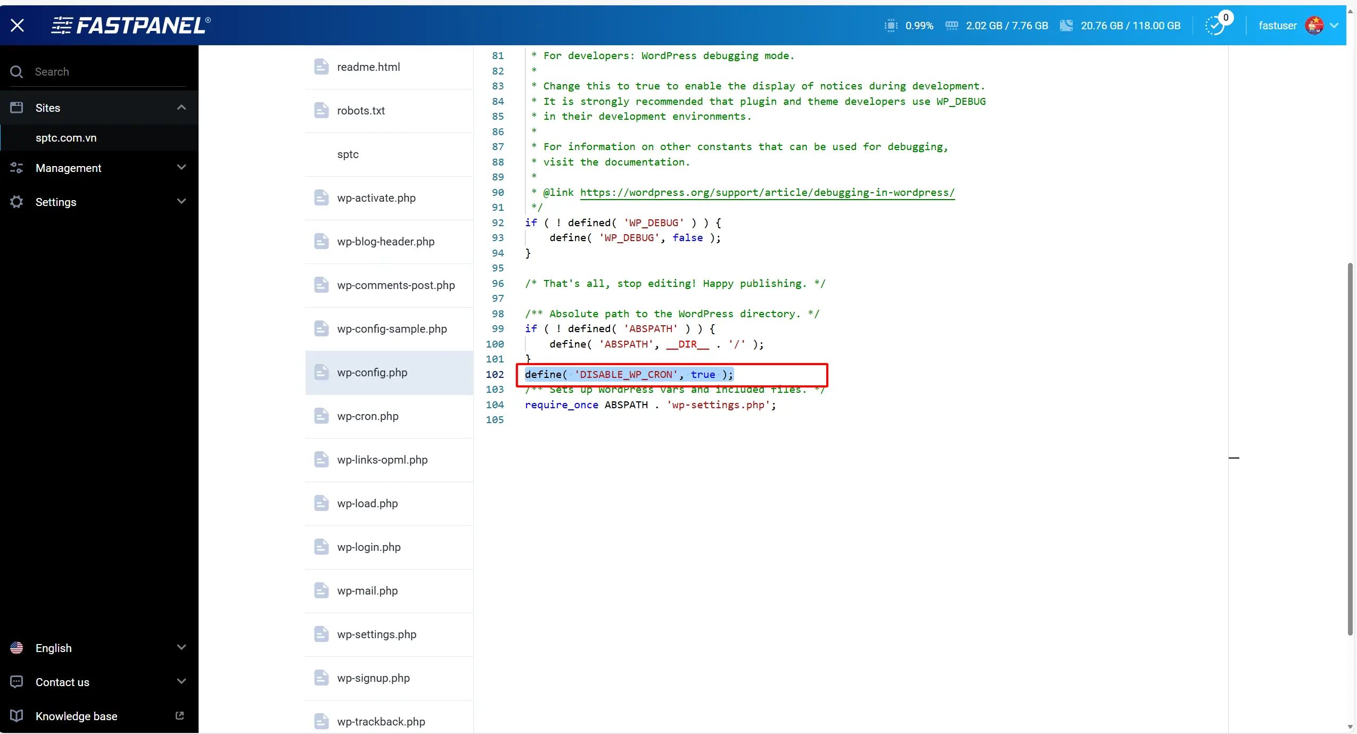Screen dimensions: 1357x734
Task: Select sptc.com.vn site entry
Action: [x=66, y=138]
